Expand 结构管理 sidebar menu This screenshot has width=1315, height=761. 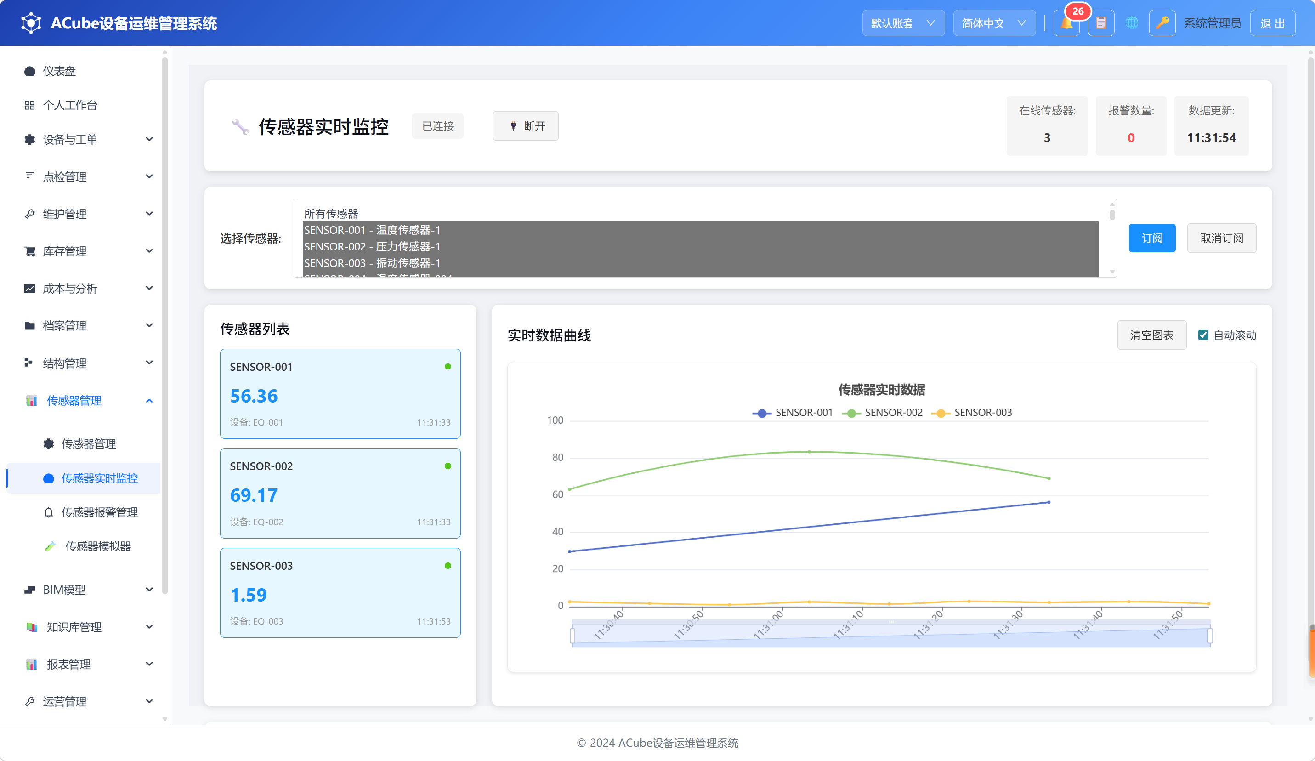[x=84, y=363]
